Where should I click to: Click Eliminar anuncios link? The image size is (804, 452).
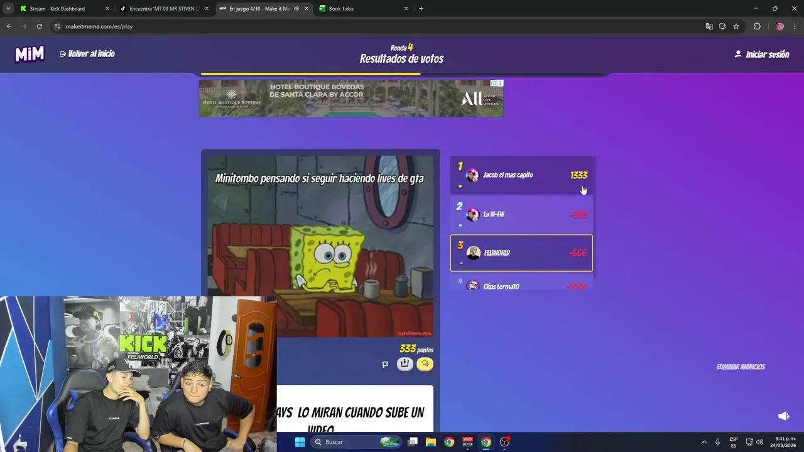pos(741,367)
